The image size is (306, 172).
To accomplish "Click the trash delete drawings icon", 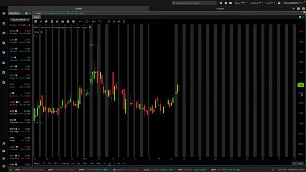I will (x=124, y=21).
